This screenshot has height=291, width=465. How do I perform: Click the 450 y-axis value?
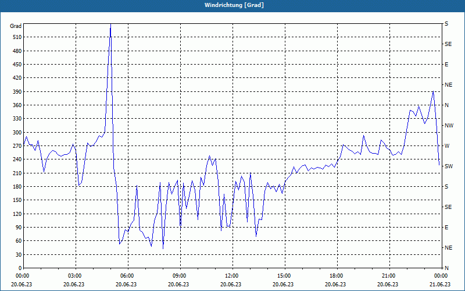click(x=17, y=65)
